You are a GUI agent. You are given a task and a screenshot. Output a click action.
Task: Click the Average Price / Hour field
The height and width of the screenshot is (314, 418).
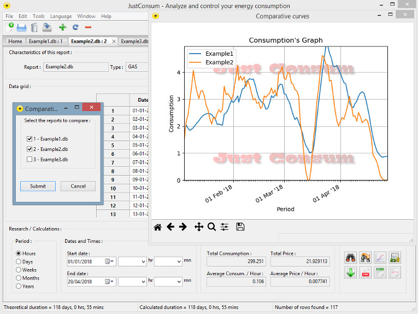coord(300,282)
